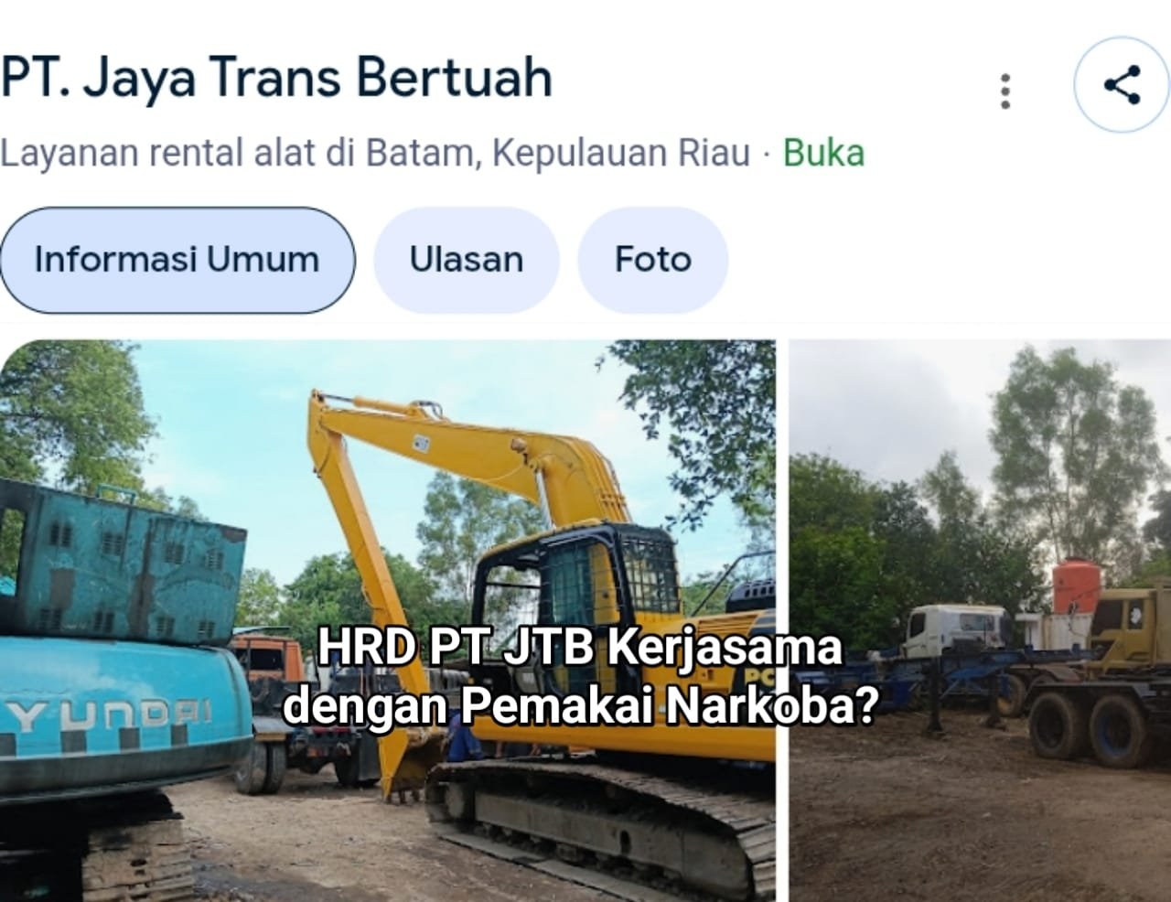Click the PT. Jaya Trans Bertuah title
Screen dimensions: 1171x902
tap(276, 77)
